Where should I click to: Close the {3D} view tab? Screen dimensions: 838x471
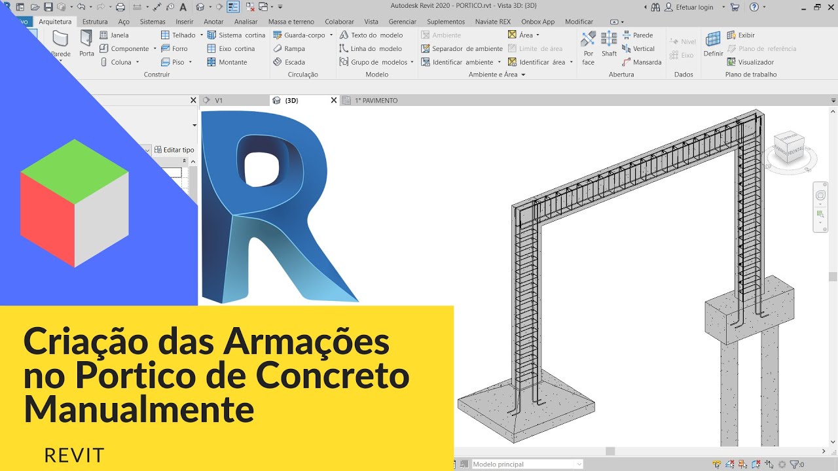pyautogui.click(x=334, y=101)
